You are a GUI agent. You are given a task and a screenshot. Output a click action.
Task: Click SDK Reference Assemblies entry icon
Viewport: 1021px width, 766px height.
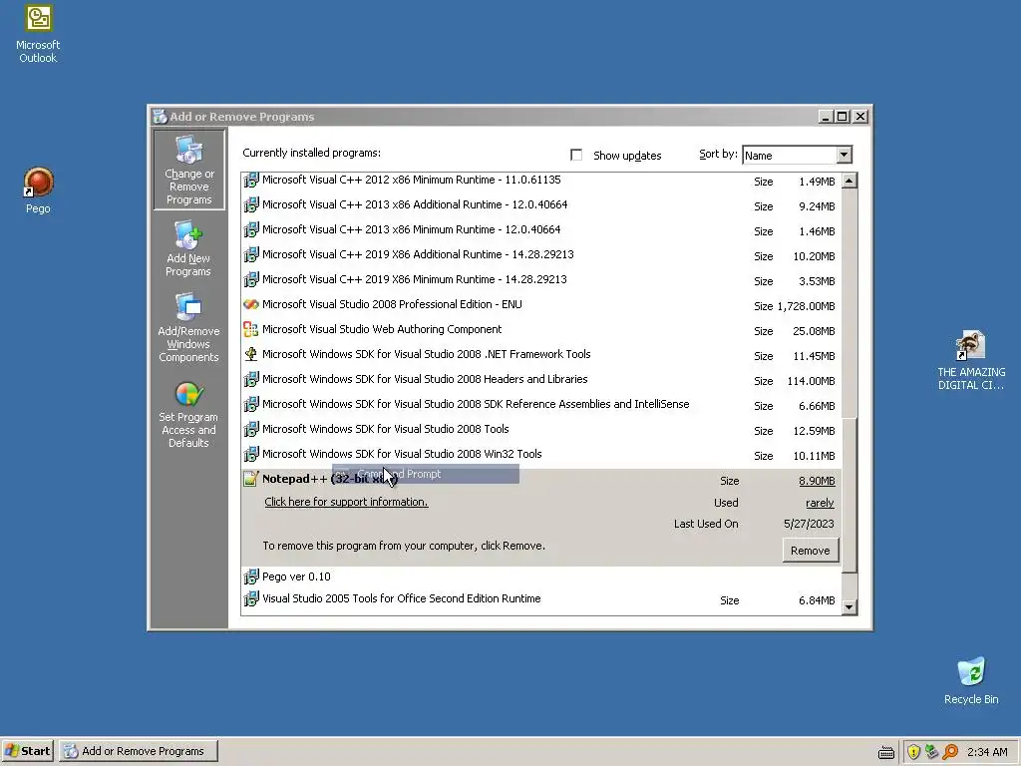point(250,405)
